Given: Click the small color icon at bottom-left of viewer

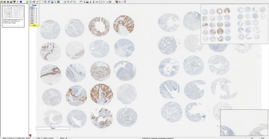Looking at the screenshot, I should point(30,135).
